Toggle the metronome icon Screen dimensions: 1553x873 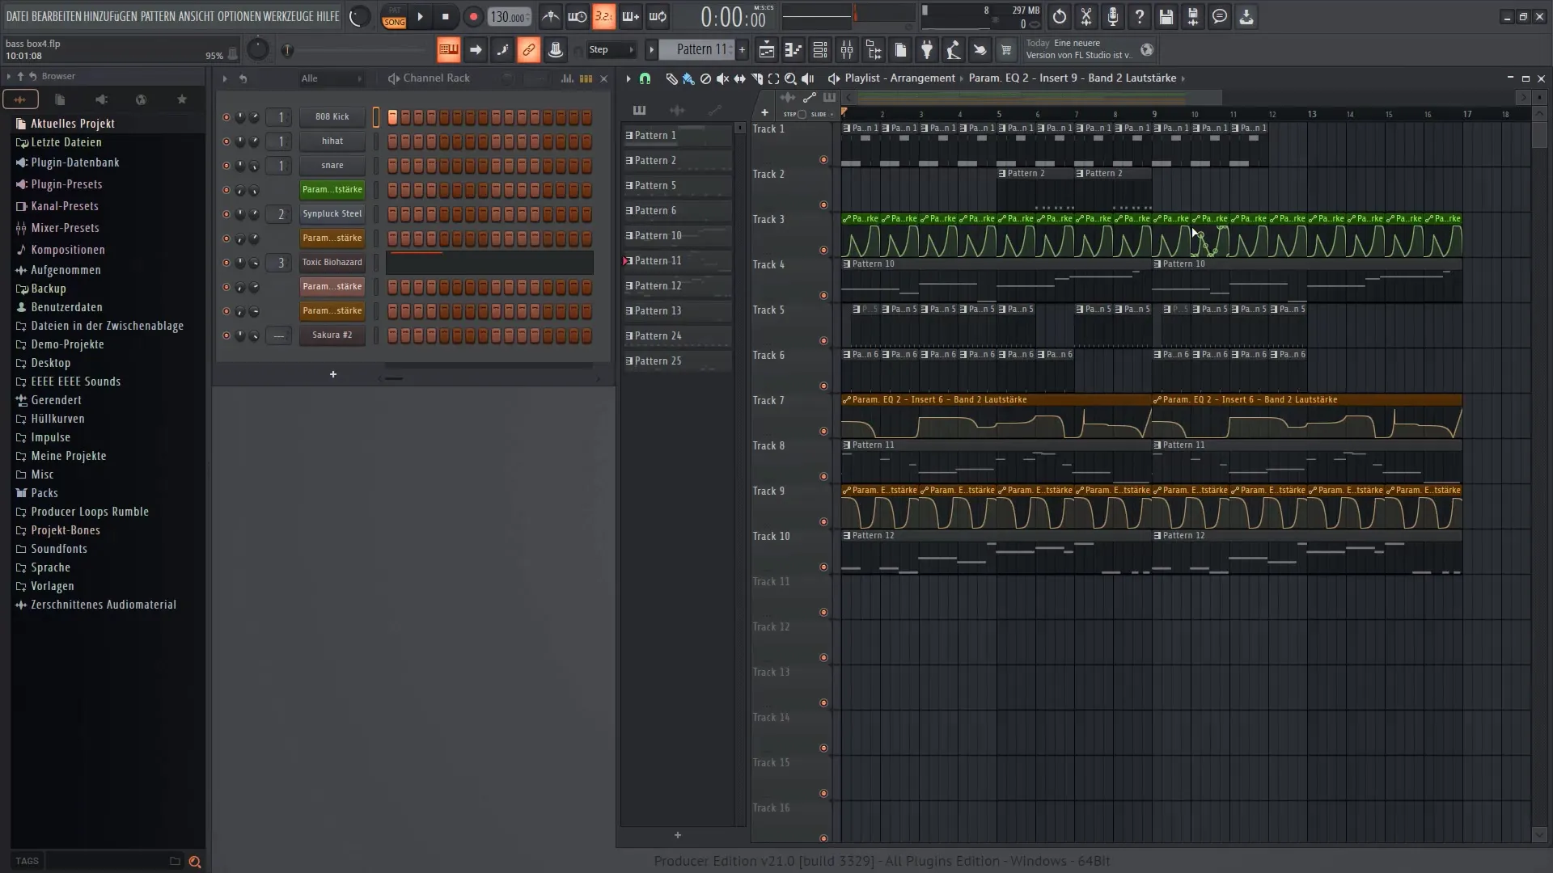click(550, 16)
